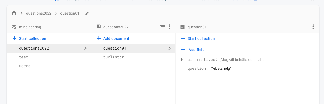Viewport: 324px width, 104px height.
Task: Select questions2022 in the breadcrumb path
Action: pos(39,13)
